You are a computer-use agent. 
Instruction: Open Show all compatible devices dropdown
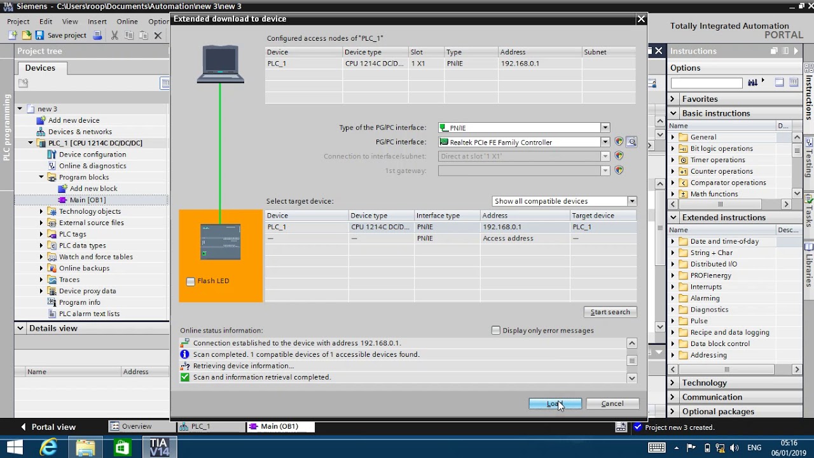pos(632,201)
